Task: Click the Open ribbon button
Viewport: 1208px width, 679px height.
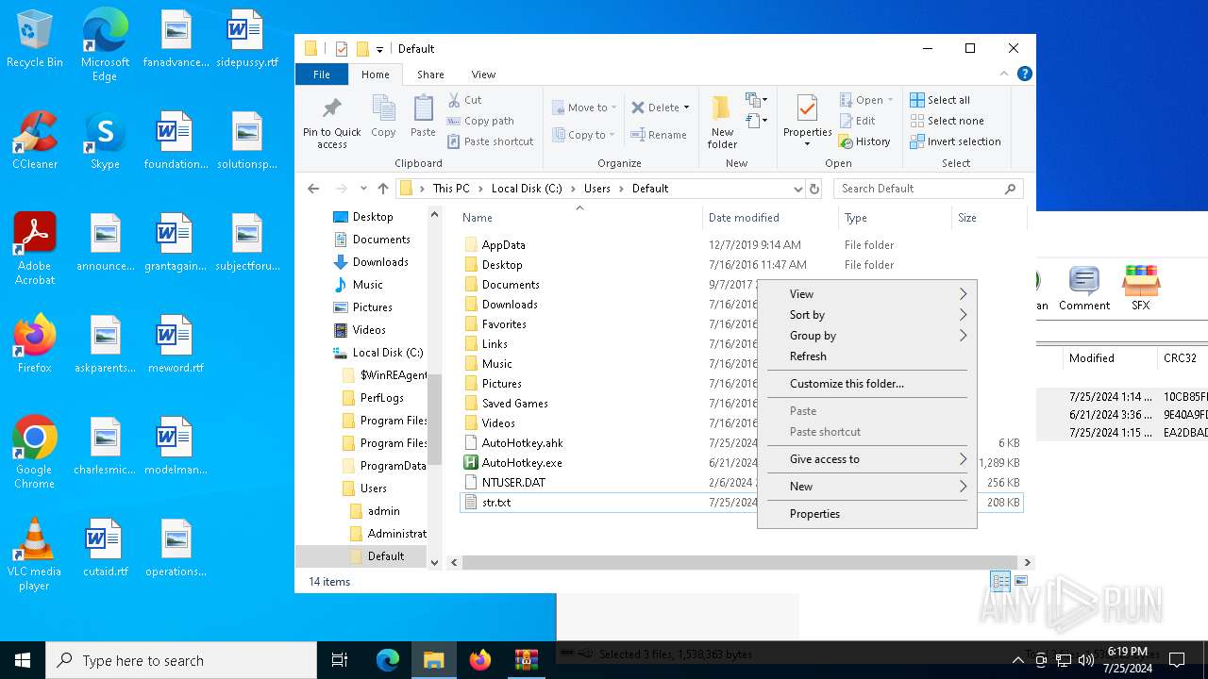Action: (866, 100)
